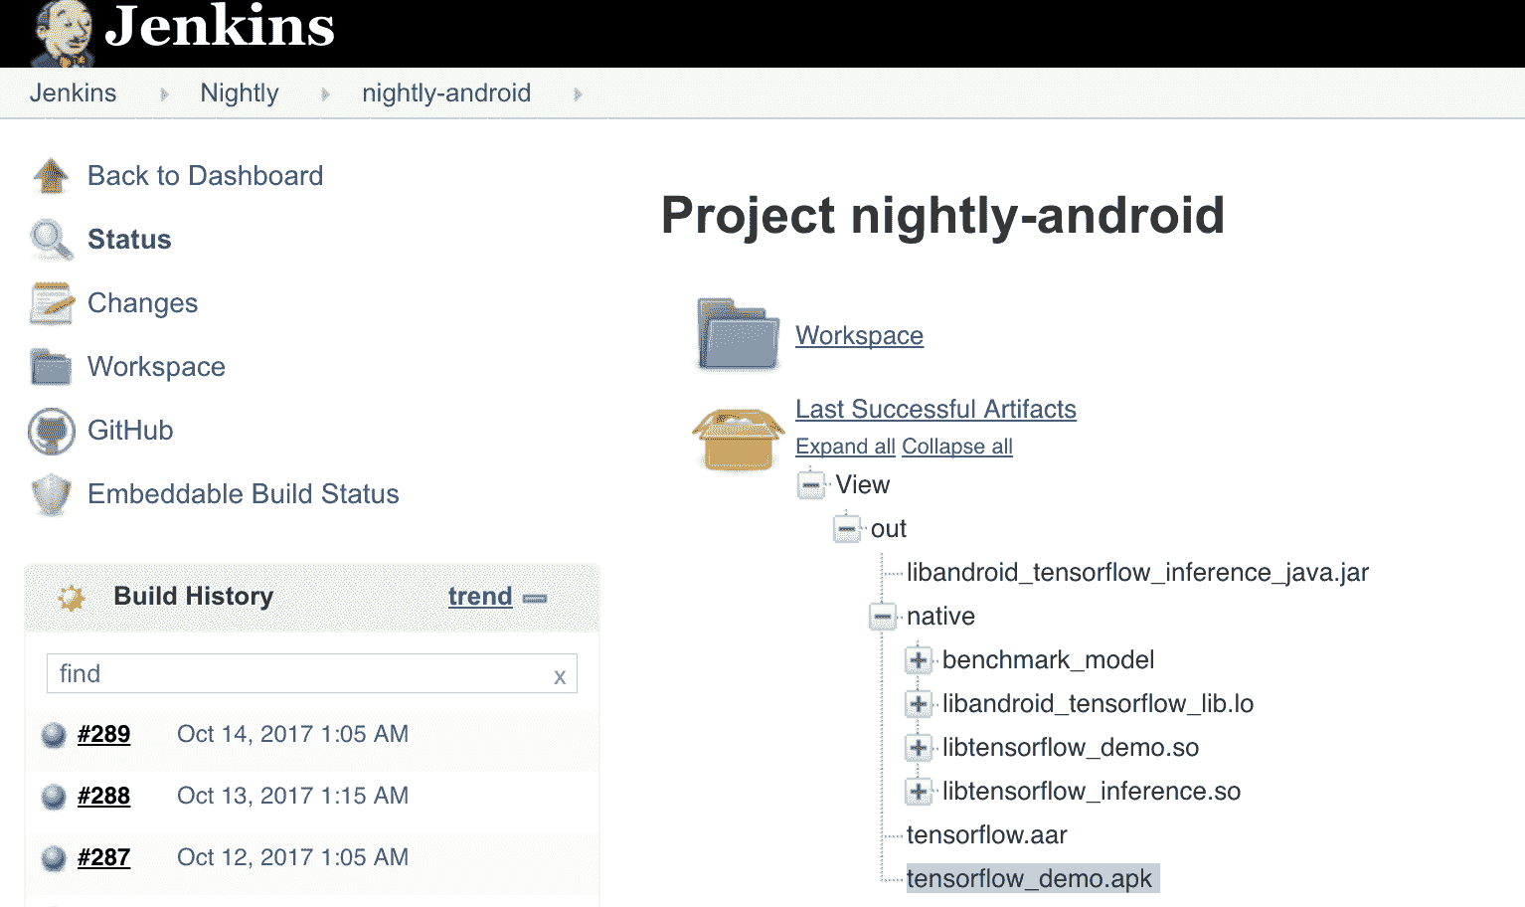Click the large Workspace folder icon
Screen dimensions: 1525x907
pyautogui.click(x=738, y=334)
